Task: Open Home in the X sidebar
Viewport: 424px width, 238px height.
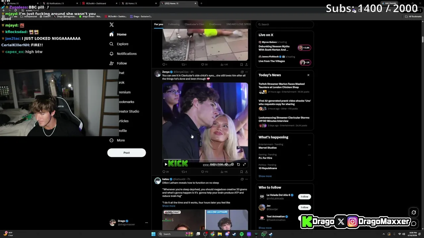Action: tap(118, 34)
